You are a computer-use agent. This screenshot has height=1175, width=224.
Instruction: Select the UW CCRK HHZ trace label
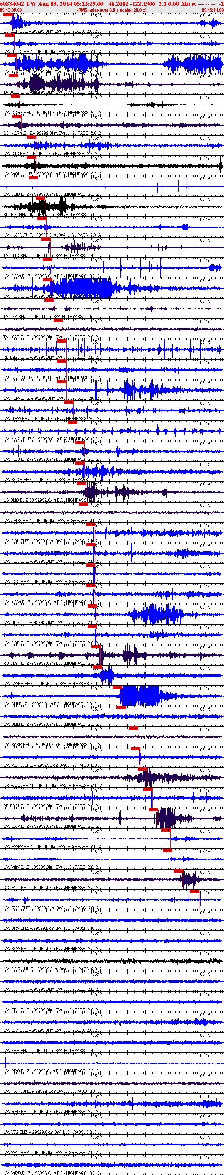tap(52, 969)
